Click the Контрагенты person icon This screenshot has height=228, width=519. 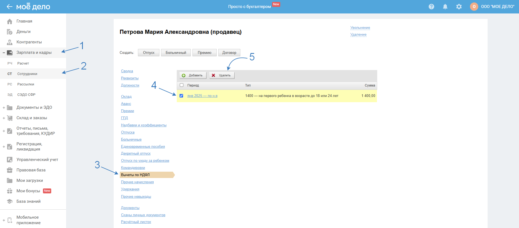pos(10,42)
